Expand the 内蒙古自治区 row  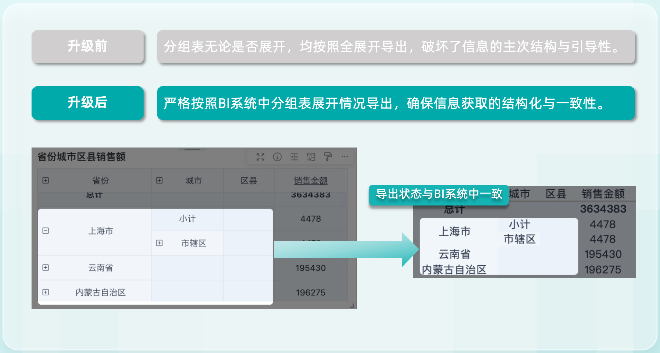[46, 292]
